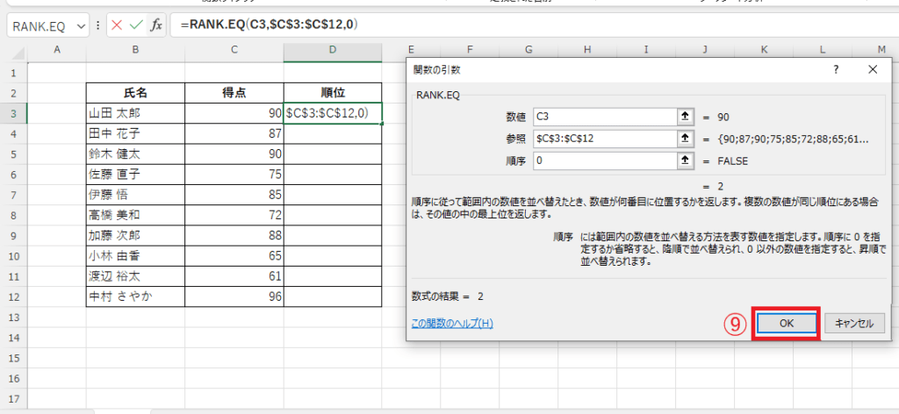Open the fx Insert Function icon
Screen dimensions: 899x414
click(156, 25)
